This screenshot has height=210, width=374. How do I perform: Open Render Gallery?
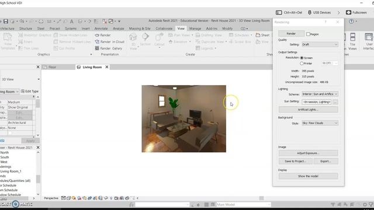pos(109,48)
